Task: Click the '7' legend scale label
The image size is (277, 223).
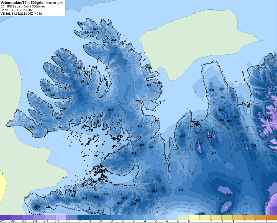Action: coord(266,221)
